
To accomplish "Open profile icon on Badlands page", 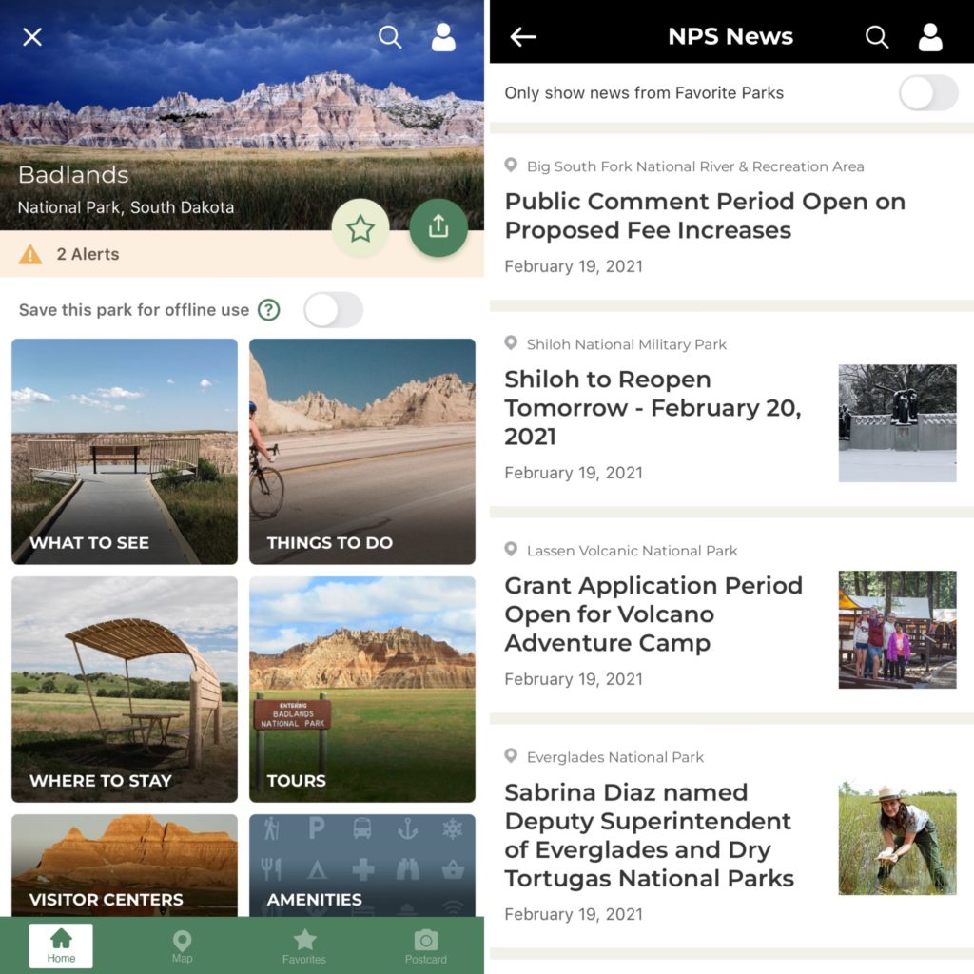I will point(443,37).
